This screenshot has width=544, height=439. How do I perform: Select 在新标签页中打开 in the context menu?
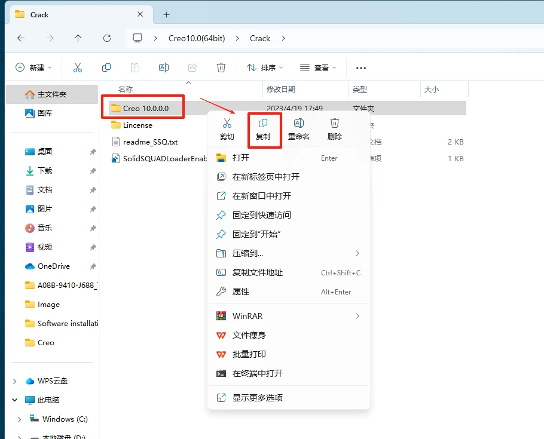pyautogui.click(x=289, y=177)
